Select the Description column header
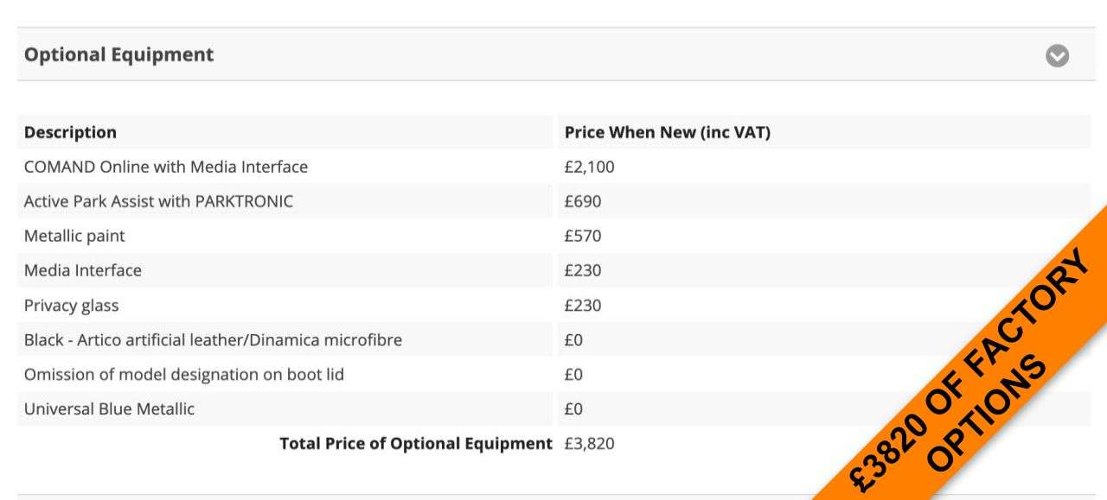 point(70,132)
